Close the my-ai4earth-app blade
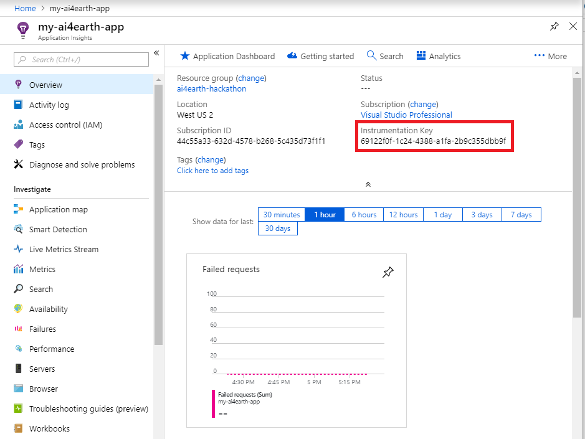This screenshot has height=439, width=585. pyautogui.click(x=573, y=26)
